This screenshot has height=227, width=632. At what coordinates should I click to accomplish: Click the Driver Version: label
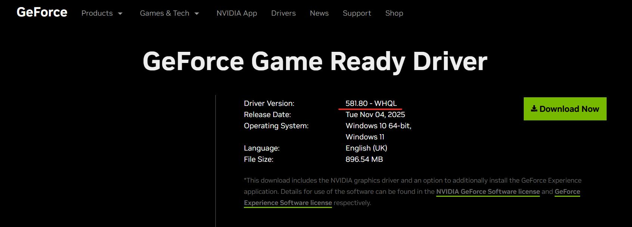(269, 103)
